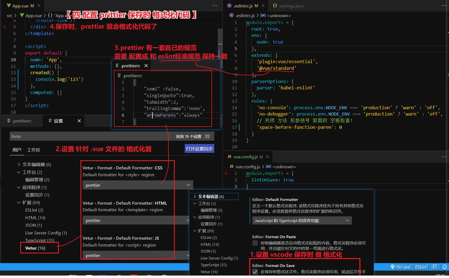Screen dimensions: 449x278
Task: Collapse 扩展 (69) chevron beside Vetur formatter settings
Action: pos(19,202)
